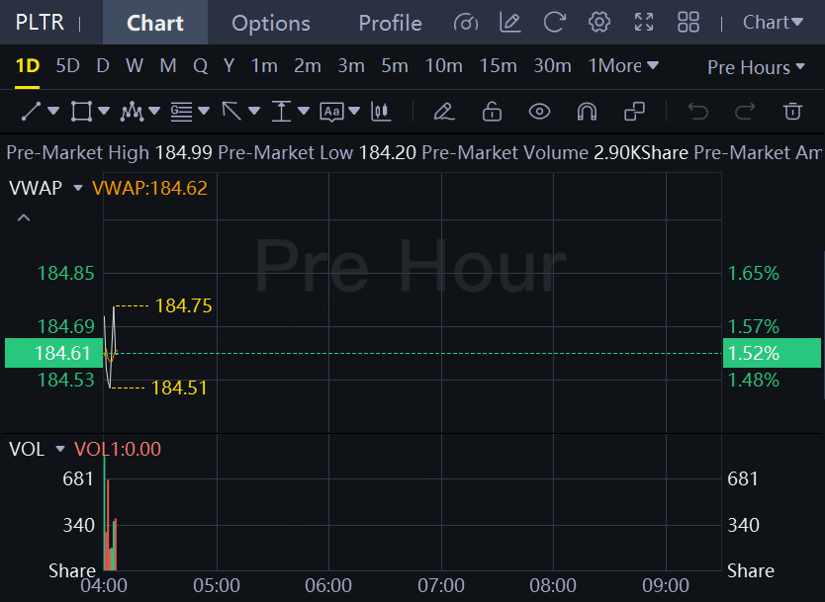Open the Profile tab

tap(390, 23)
